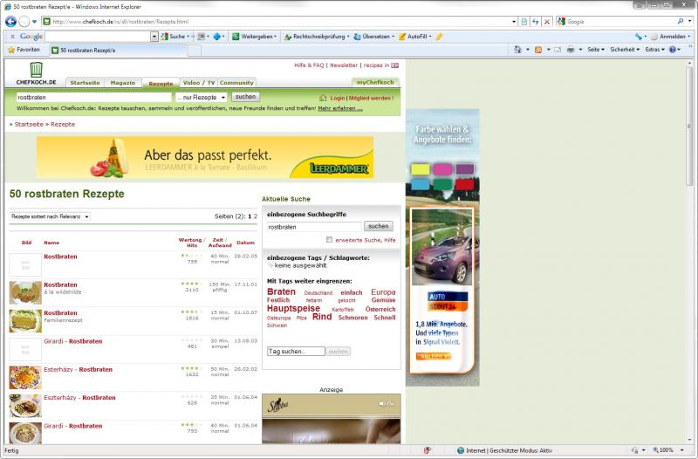The height and width of the screenshot is (459, 698).
Task: Click the browser Back arrow button
Action: tap(11, 21)
